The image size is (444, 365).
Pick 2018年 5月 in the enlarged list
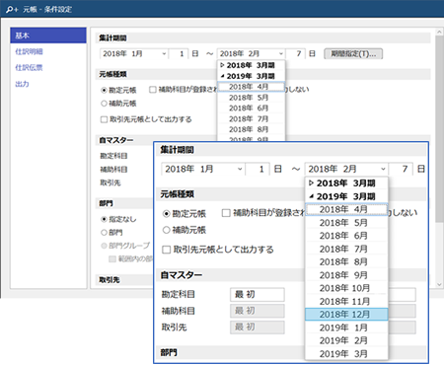346,223
